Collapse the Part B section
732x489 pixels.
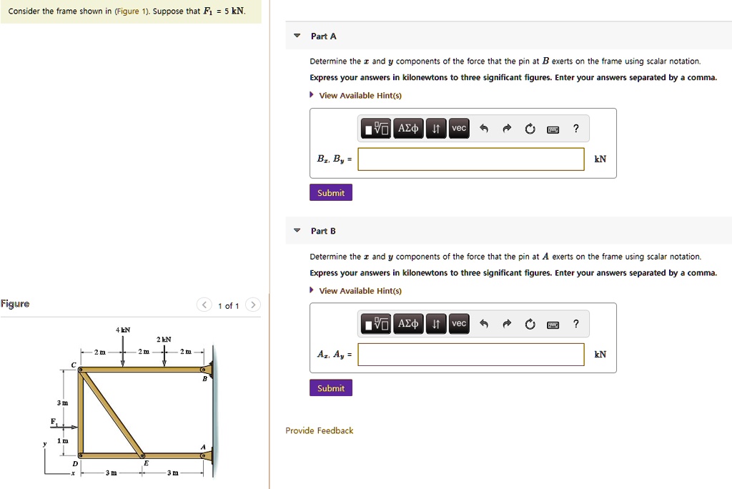[x=296, y=230]
